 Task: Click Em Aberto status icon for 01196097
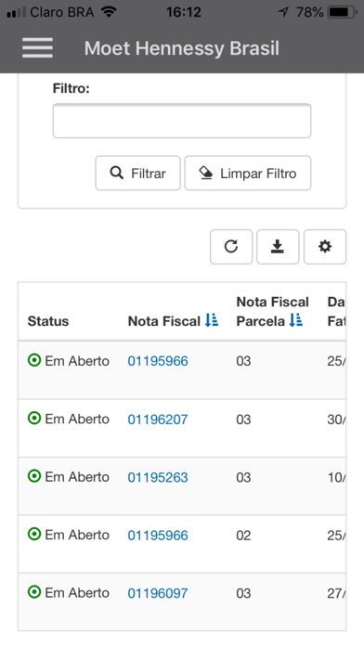tap(34, 592)
